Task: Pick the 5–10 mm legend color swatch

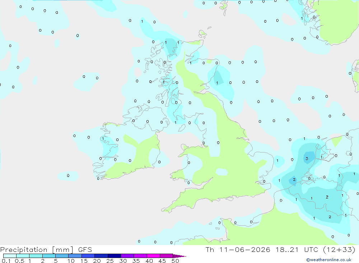Action: click(62, 256)
